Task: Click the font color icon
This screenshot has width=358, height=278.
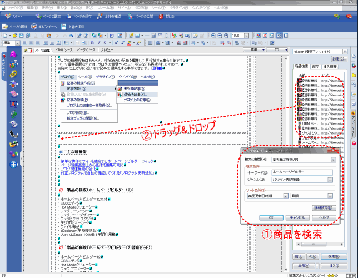Action: (129, 43)
